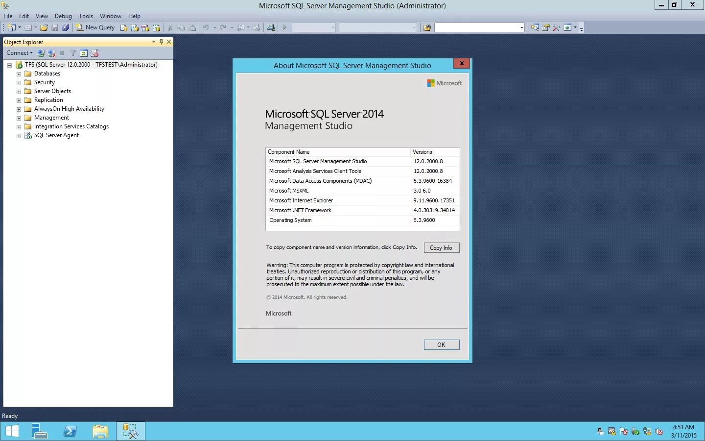The width and height of the screenshot is (705, 441).
Task: Expand the Databases folder
Action: (x=19, y=74)
